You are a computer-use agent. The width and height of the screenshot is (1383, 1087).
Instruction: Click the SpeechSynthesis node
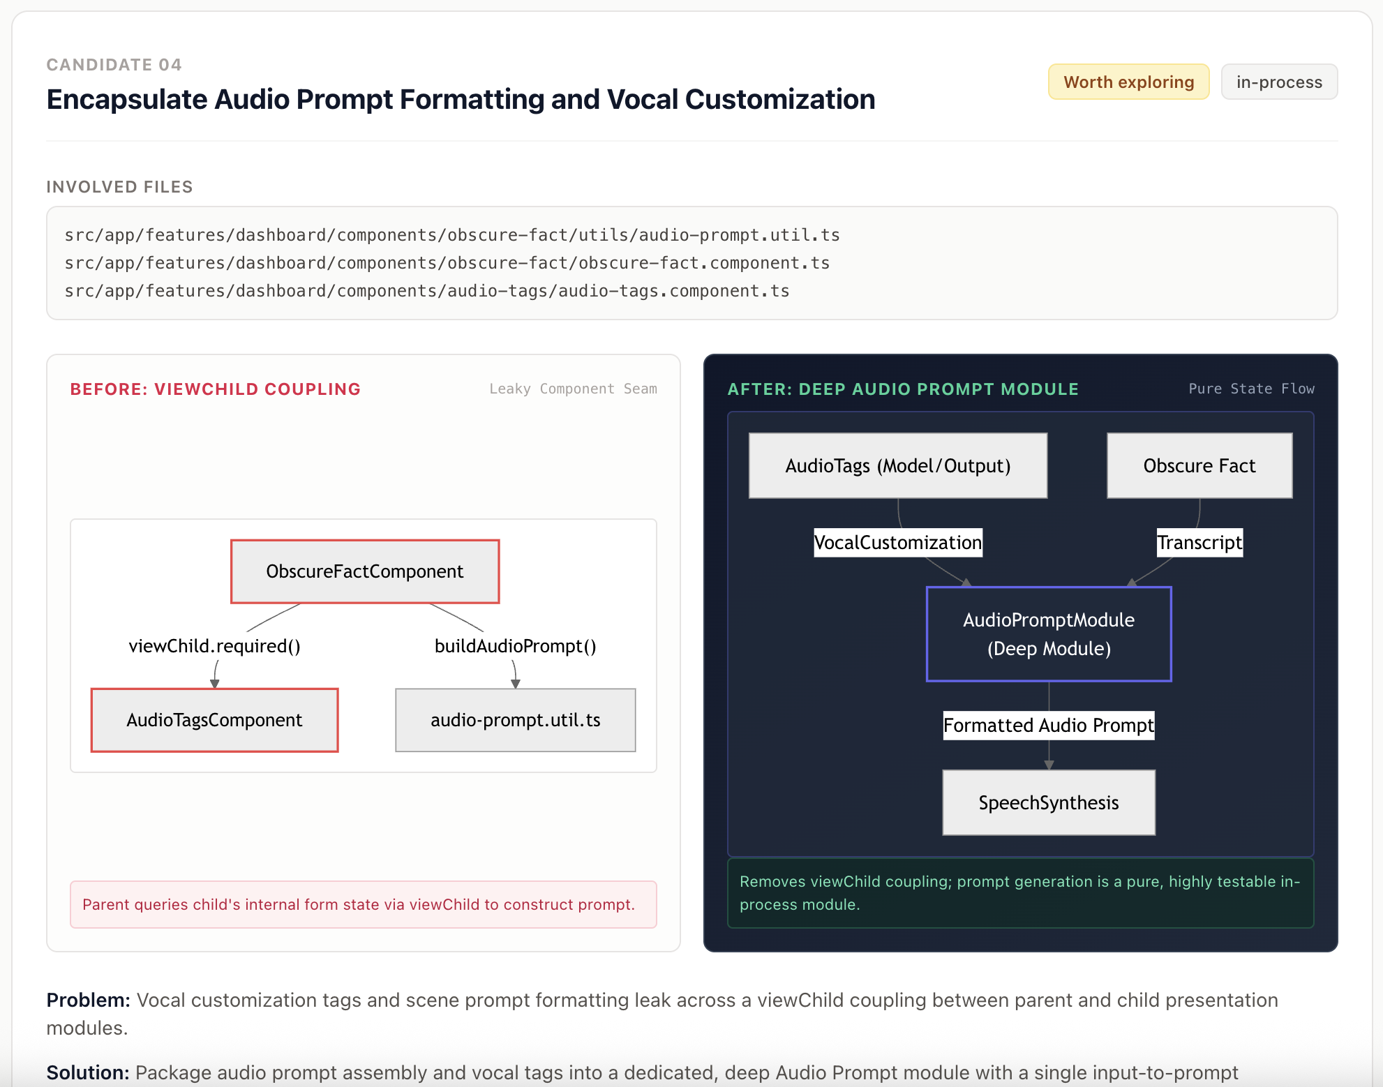[1049, 802]
